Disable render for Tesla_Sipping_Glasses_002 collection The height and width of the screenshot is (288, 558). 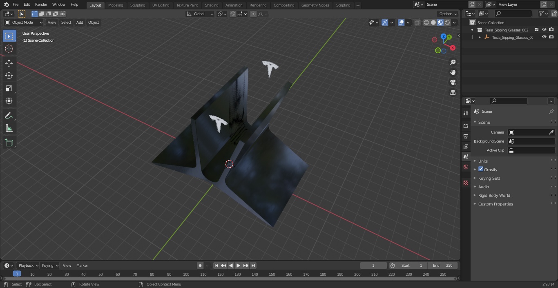point(551,30)
